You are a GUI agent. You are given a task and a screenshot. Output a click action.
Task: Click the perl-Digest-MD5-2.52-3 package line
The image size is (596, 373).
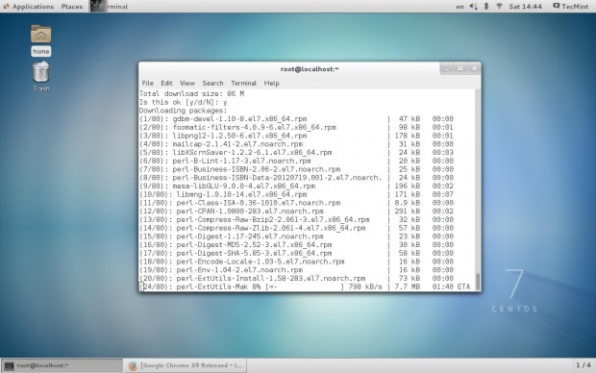(296, 244)
